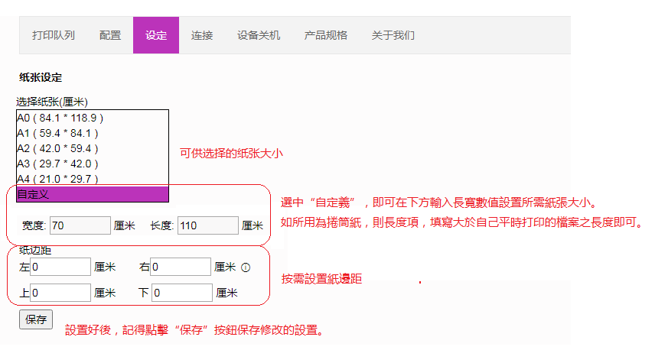Switch to the 配置 tab

click(x=110, y=35)
